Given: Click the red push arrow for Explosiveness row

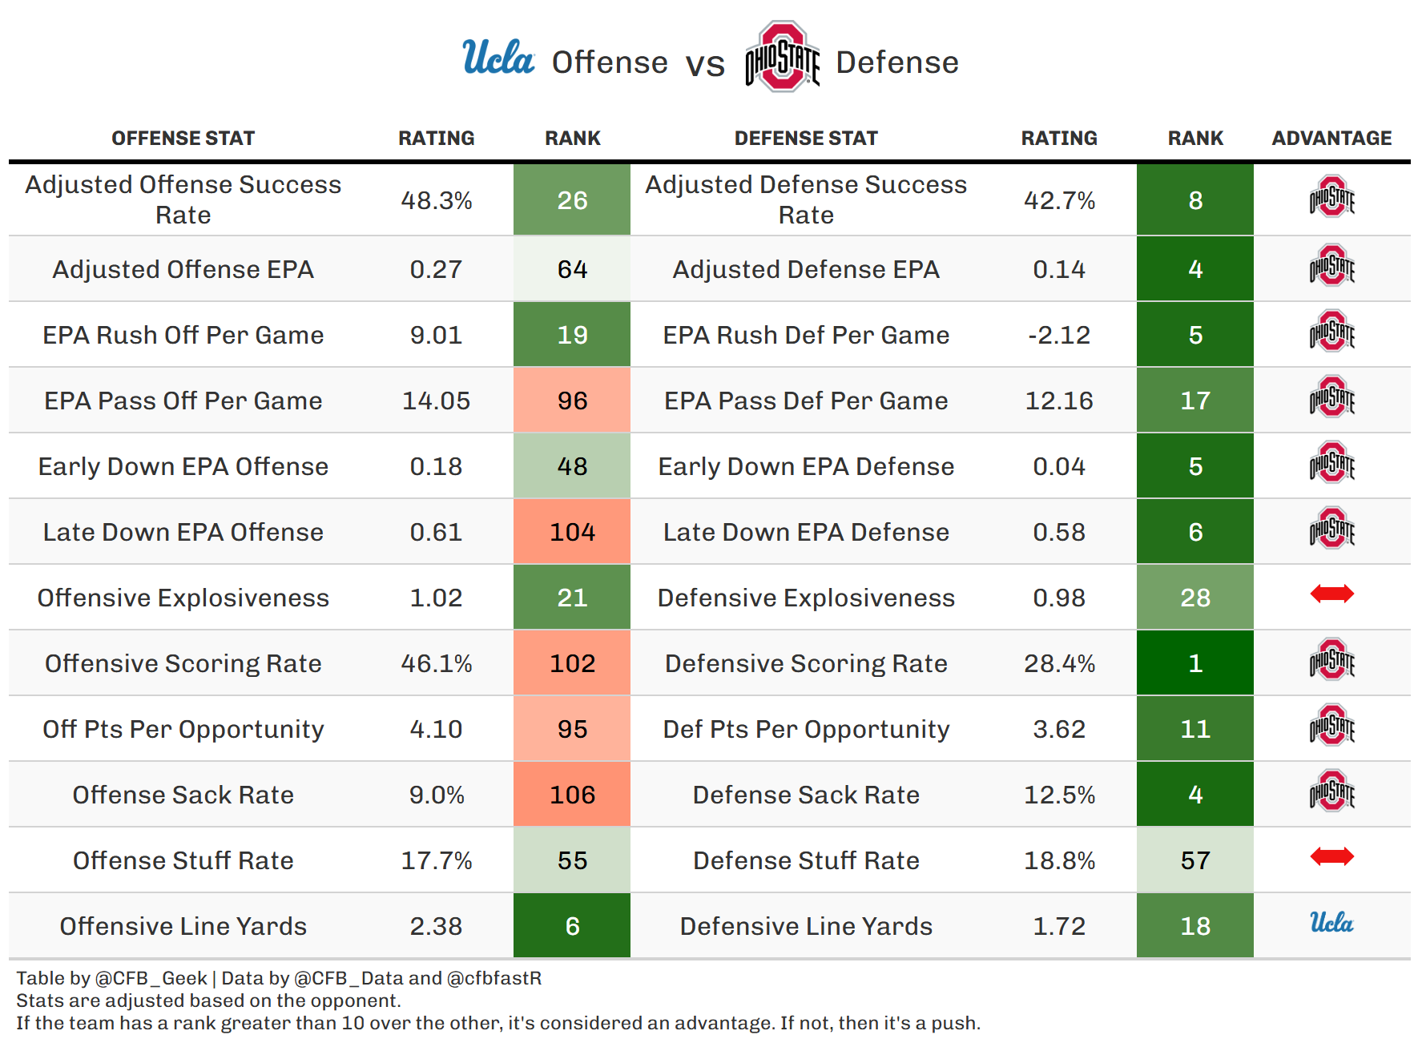Looking at the screenshot, I should point(1331,594).
